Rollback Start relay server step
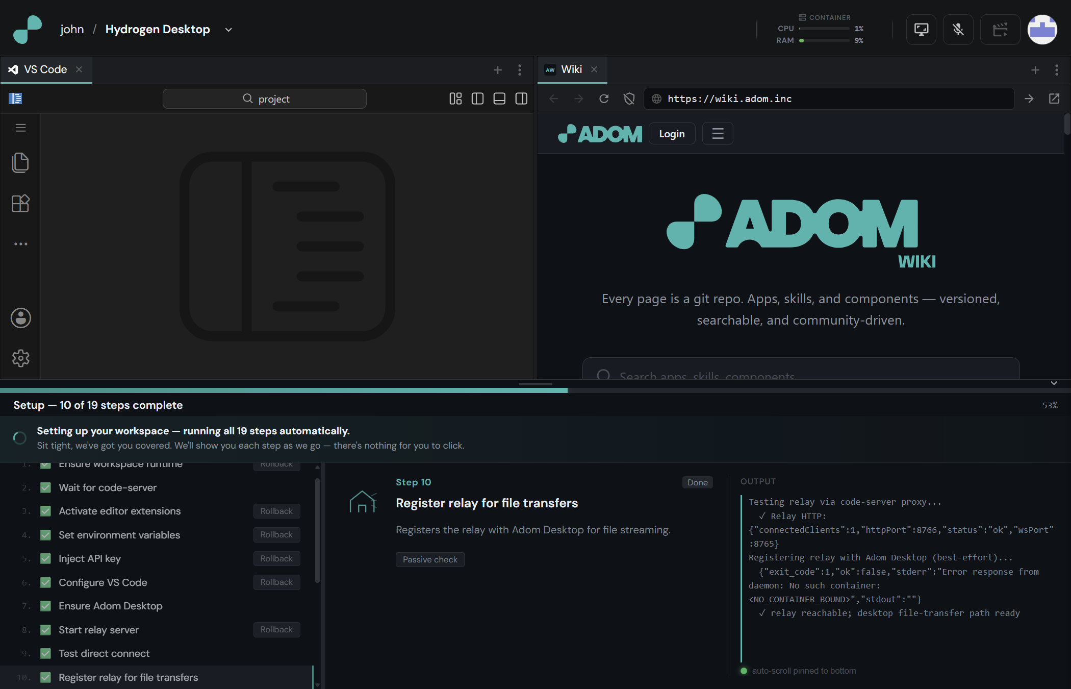Viewport: 1071px width, 689px height. click(276, 629)
